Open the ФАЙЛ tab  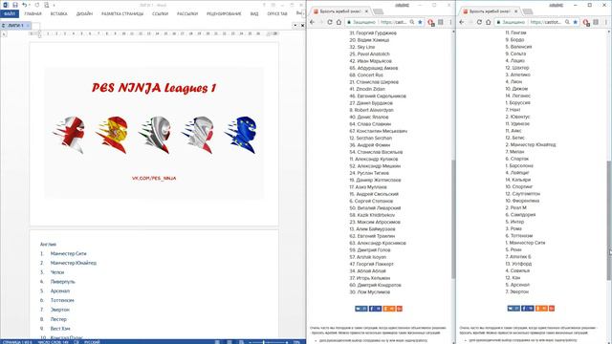click(x=10, y=13)
